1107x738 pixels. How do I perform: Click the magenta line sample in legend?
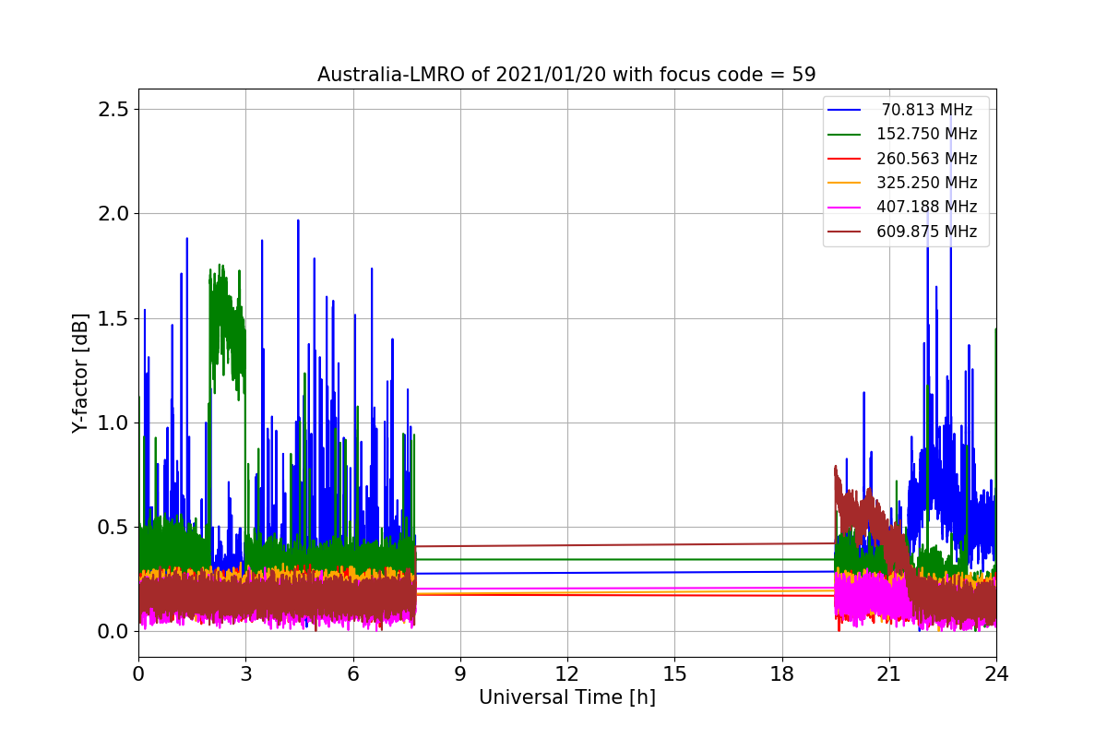pyautogui.click(x=845, y=207)
